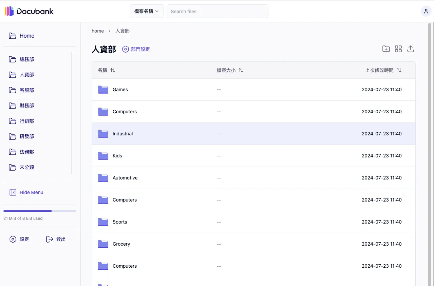
Task: Switch to grid view layout
Action: click(x=398, y=49)
